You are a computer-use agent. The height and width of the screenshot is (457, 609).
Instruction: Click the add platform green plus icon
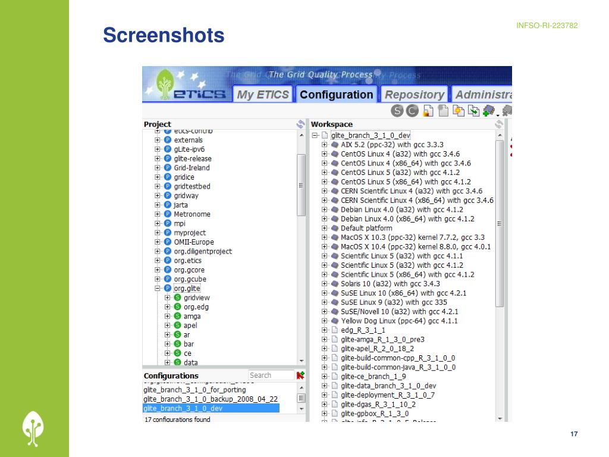pos(489,111)
